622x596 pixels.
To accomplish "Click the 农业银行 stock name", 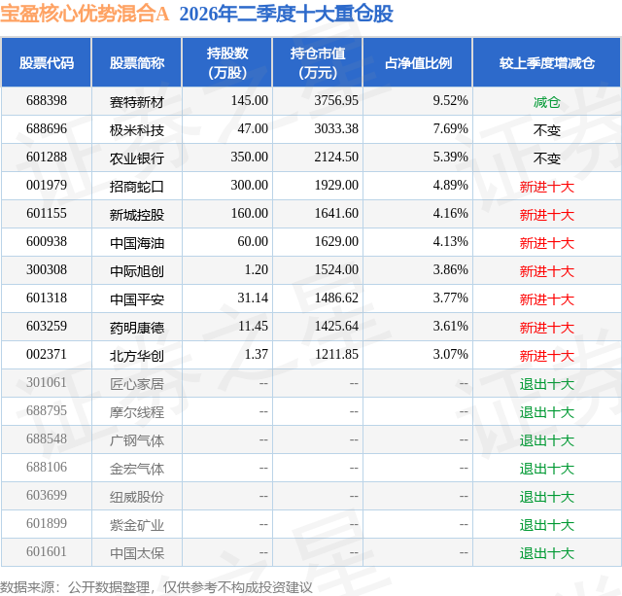I will [x=137, y=158].
